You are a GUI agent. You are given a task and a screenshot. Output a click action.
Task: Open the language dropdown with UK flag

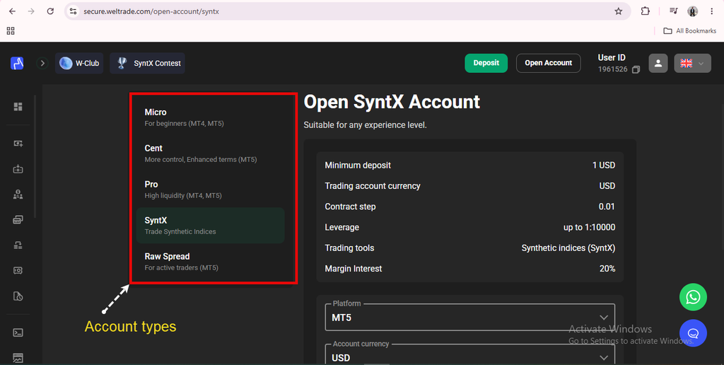(x=693, y=63)
